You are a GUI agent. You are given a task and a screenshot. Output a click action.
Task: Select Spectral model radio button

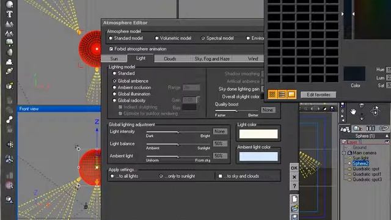[x=203, y=38]
